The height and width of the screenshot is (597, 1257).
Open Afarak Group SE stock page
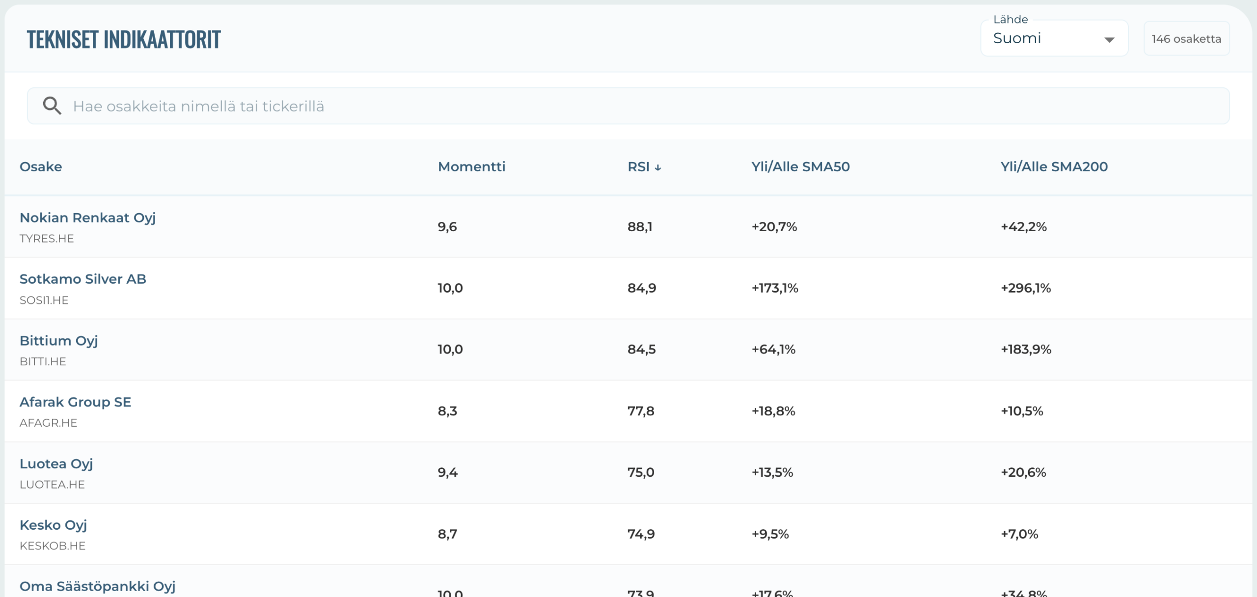click(x=75, y=402)
